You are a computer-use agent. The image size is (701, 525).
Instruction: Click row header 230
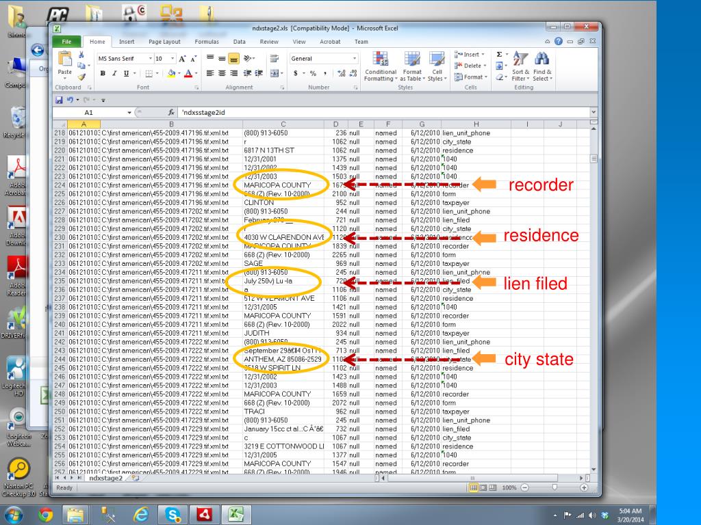click(60, 237)
